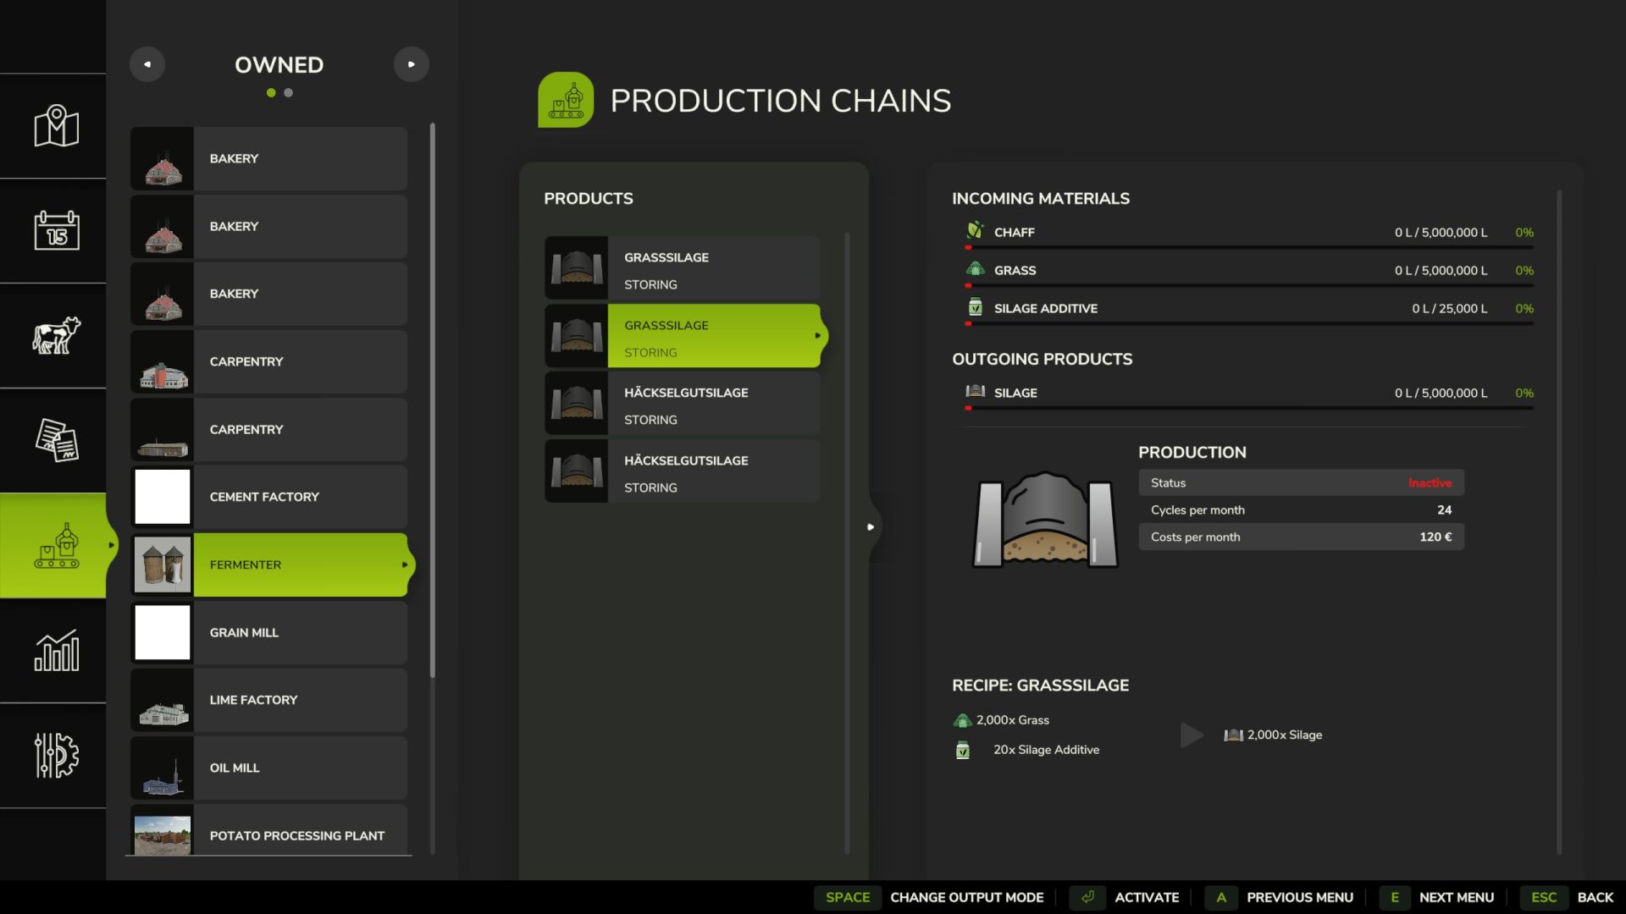The width and height of the screenshot is (1626, 914).
Task: Open the settings sliders gear icon
Action: (56, 755)
